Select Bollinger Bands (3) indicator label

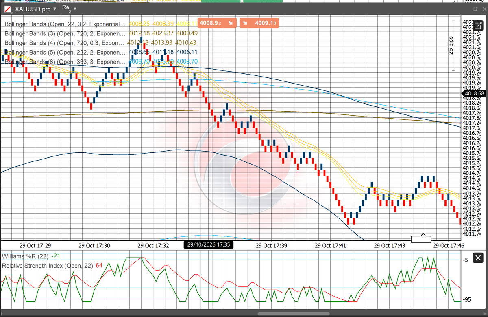[65, 33]
